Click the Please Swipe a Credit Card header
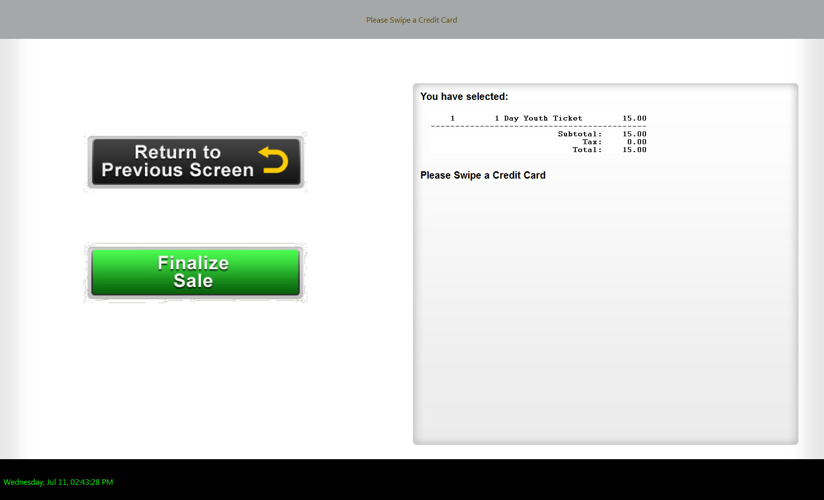 [412, 20]
